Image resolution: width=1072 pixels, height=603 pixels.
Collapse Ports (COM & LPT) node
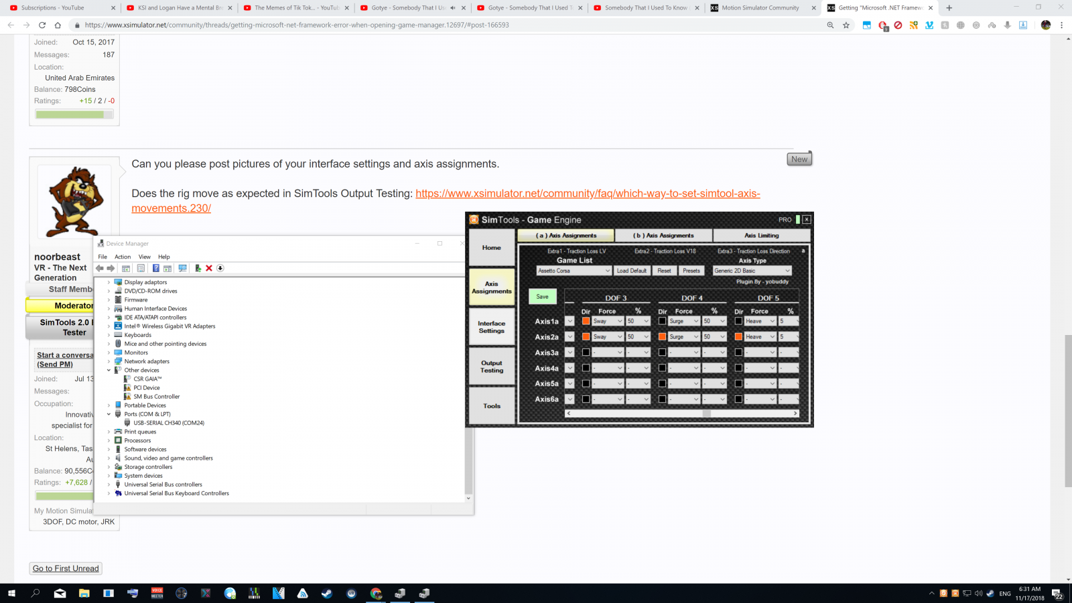point(109,414)
